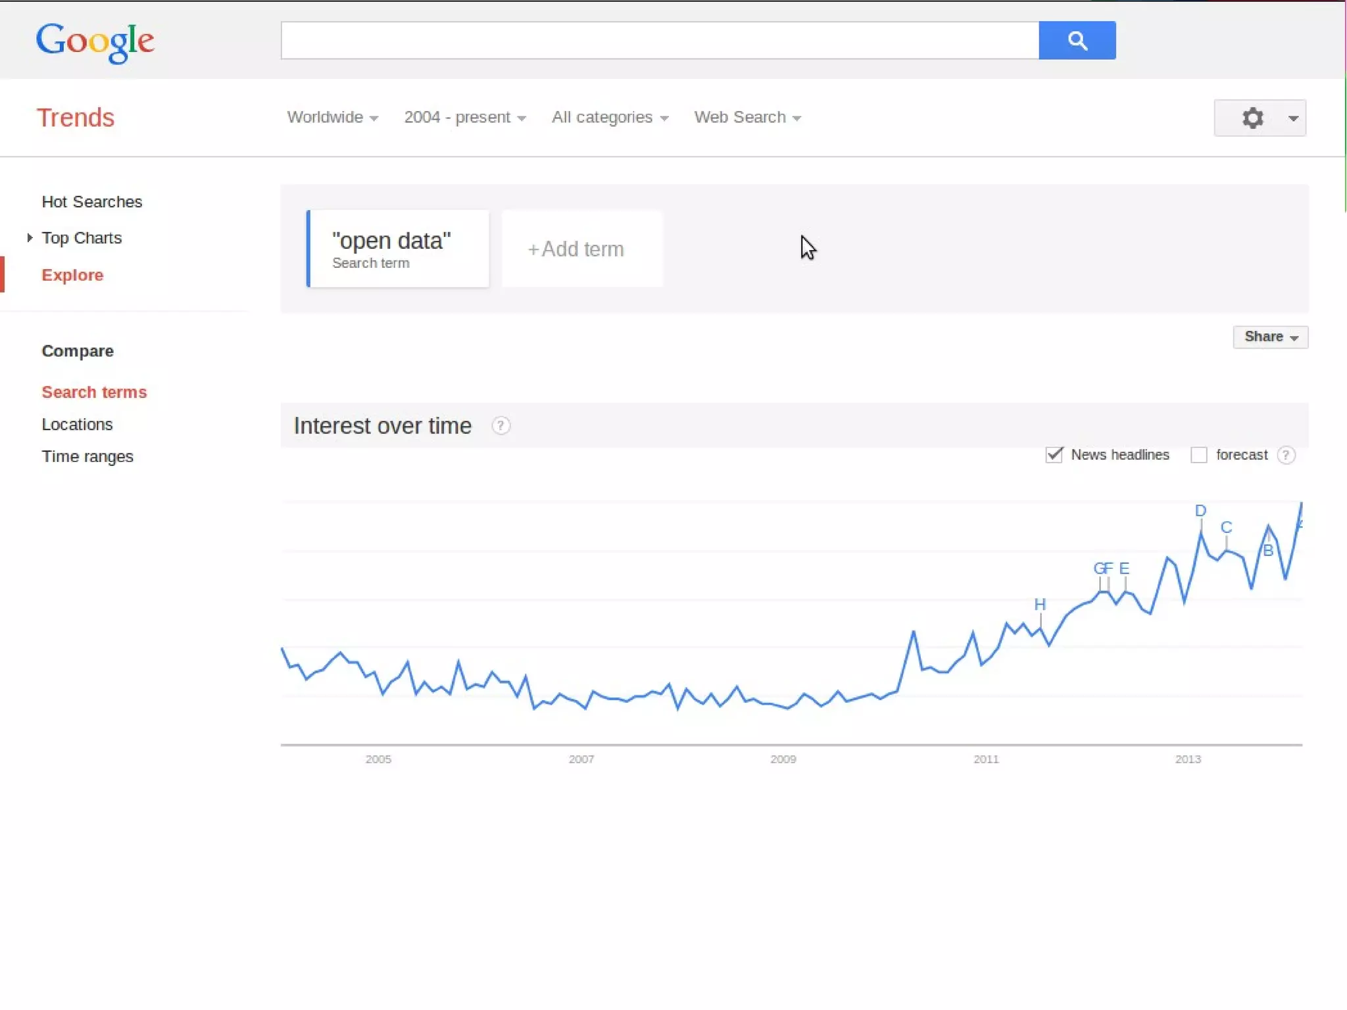Image resolution: width=1347 pixels, height=1010 pixels.
Task: Open the Worldwide region dropdown
Action: (x=332, y=117)
